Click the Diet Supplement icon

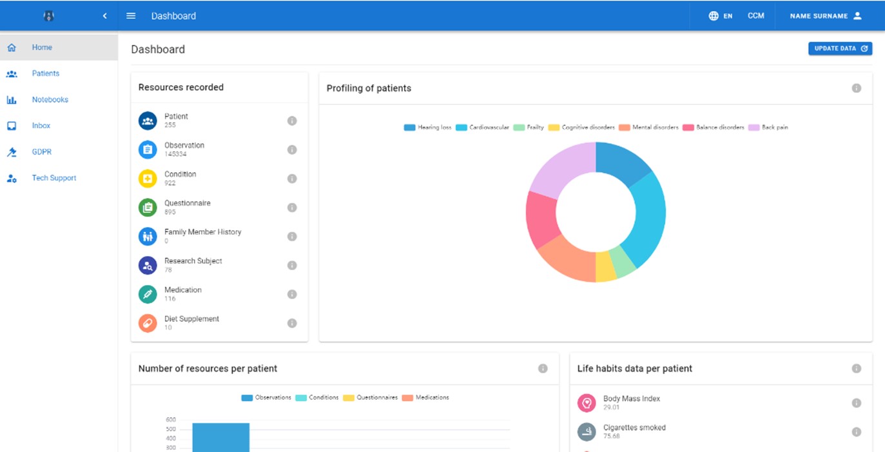click(148, 323)
